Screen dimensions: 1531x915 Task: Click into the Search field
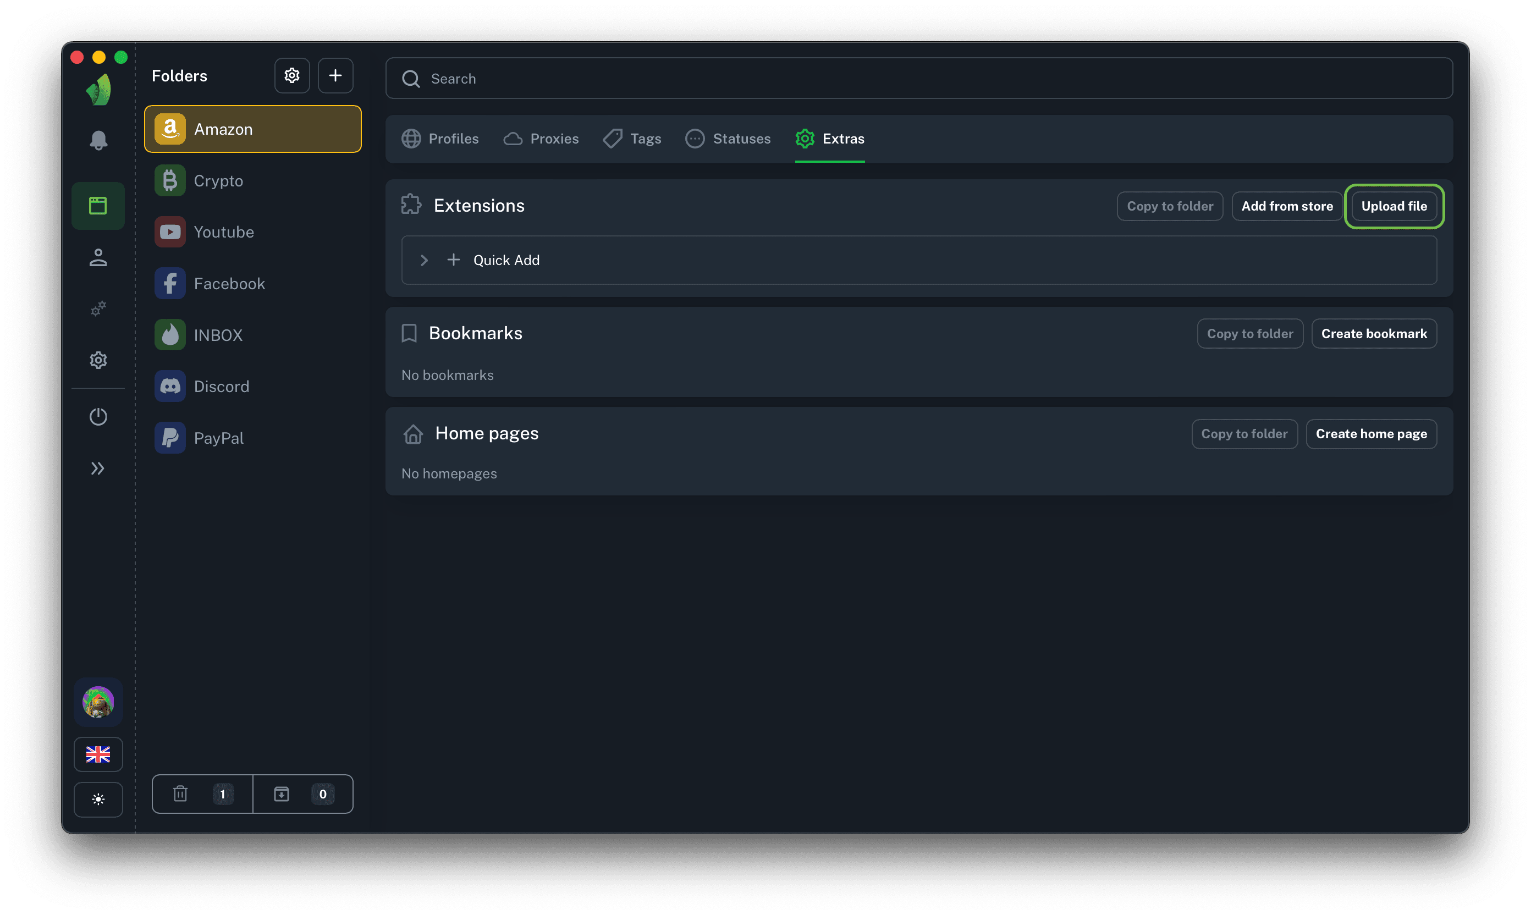click(919, 79)
